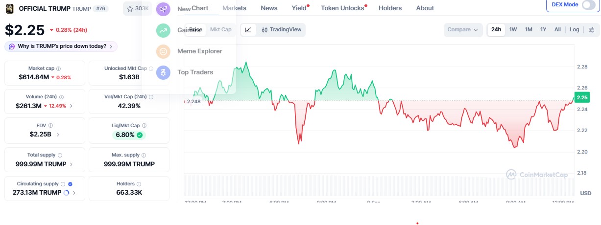Switch chart to TradingView mode
Viewport: 601px width, 225px height.
pyautogui.click(x=282, y=30)
